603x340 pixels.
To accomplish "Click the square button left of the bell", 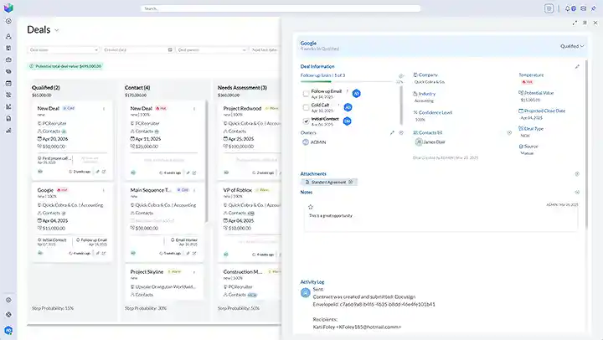I will click(x=549, y=8).
